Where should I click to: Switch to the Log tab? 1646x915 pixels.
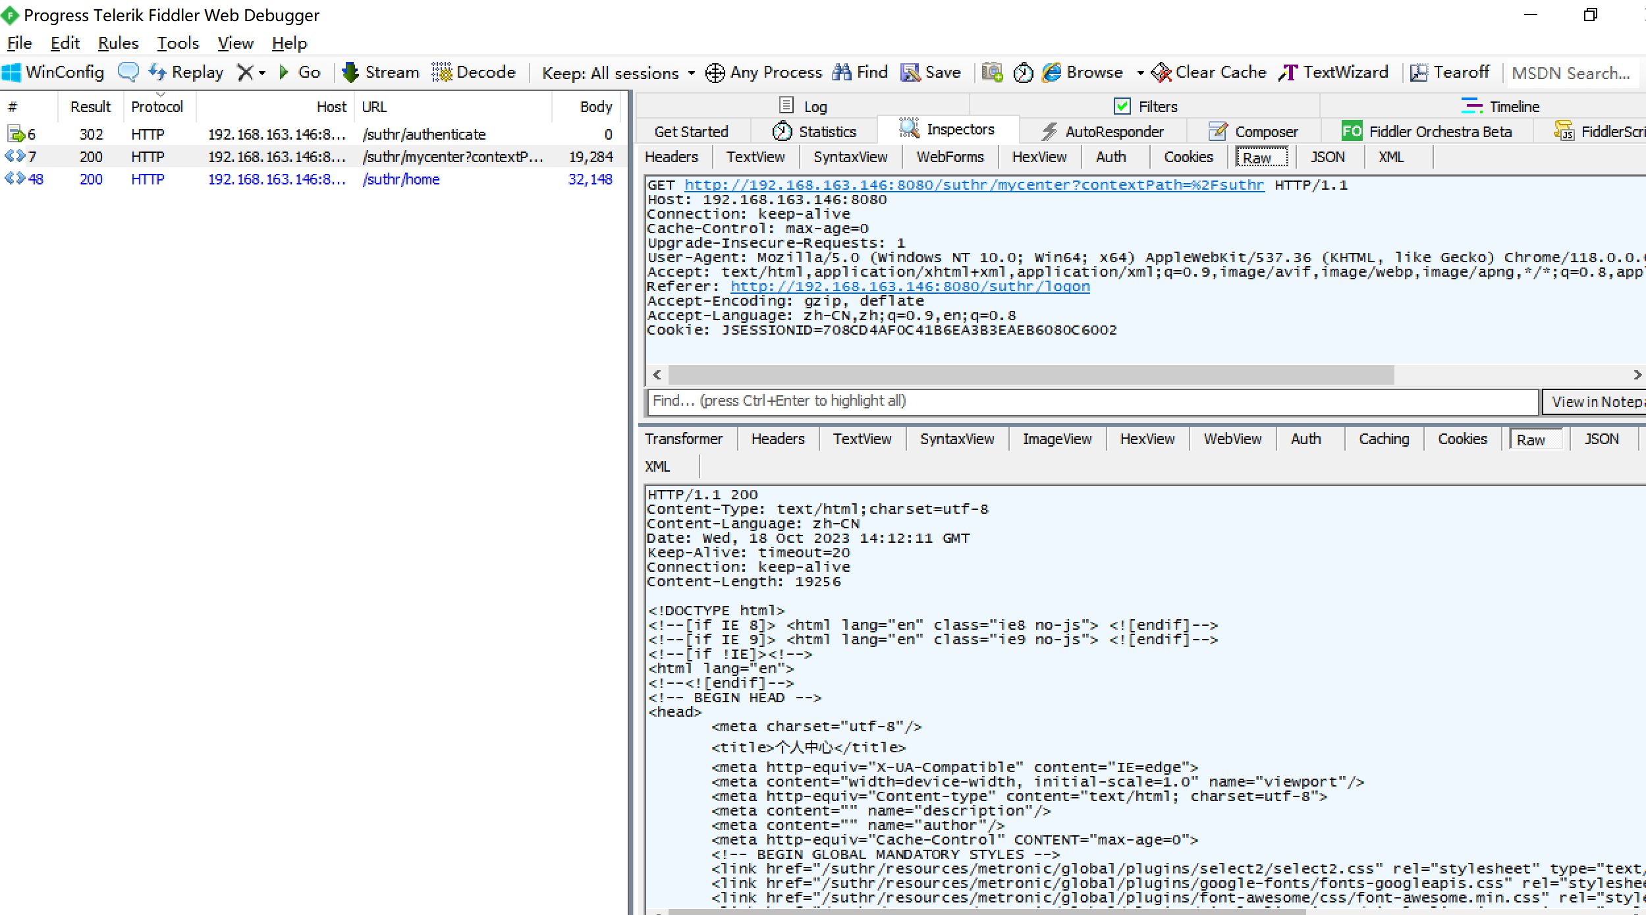pos(803,106)
